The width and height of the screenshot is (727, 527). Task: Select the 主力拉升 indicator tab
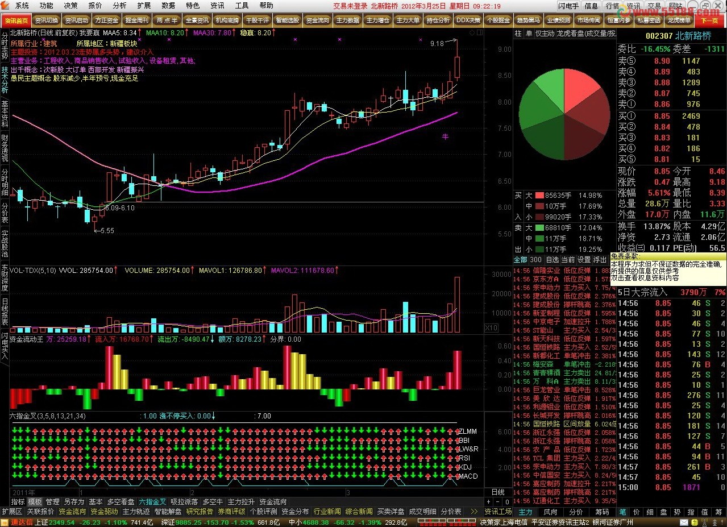pyautogui.click(x=242, y=502)
